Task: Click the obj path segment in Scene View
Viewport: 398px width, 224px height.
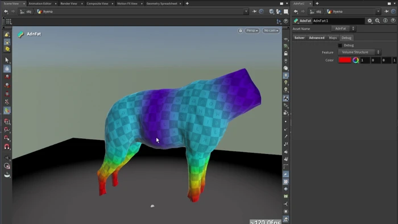Action: [x=28, y=12]
